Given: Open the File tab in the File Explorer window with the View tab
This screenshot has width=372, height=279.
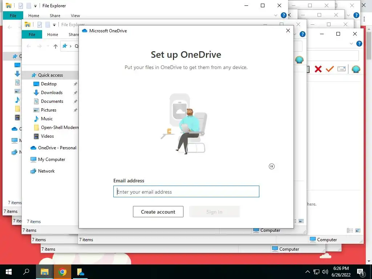Looking at the screenshot, I should 13,16.
